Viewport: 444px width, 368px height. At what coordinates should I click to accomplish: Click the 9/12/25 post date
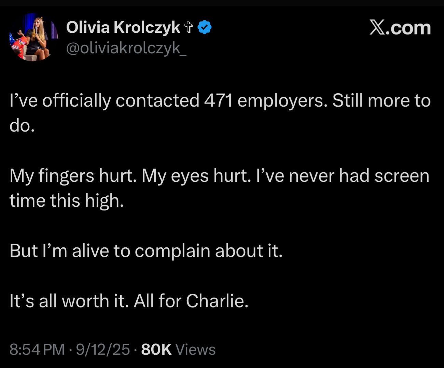103,349
